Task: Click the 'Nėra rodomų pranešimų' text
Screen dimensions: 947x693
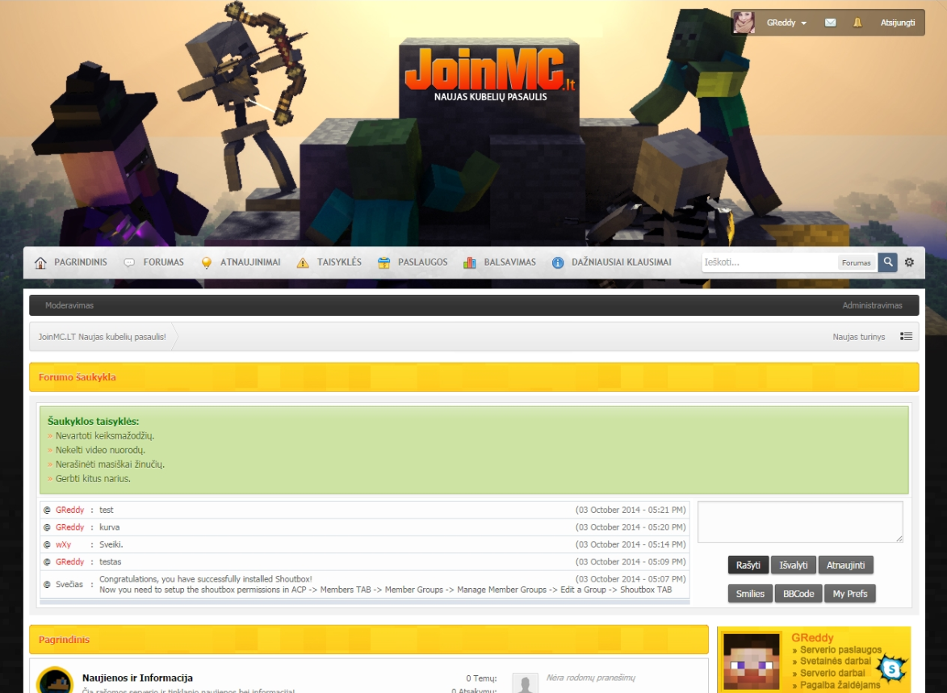Action: coord(591,678)
